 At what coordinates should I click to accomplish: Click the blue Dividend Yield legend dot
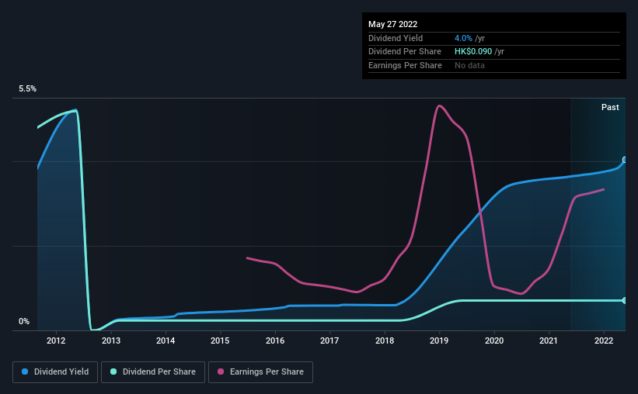point(25,372)
